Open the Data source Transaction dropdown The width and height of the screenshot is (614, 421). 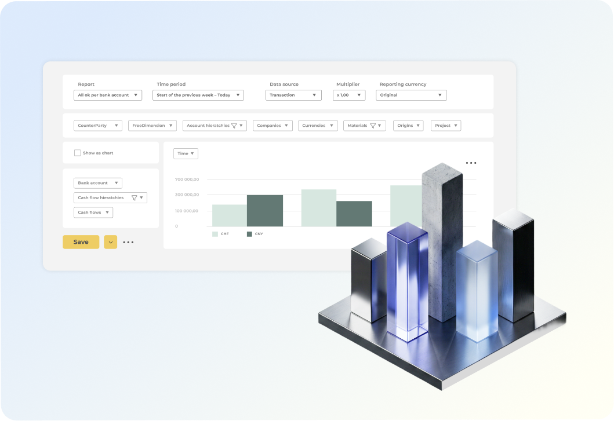[x=293, y=95]
